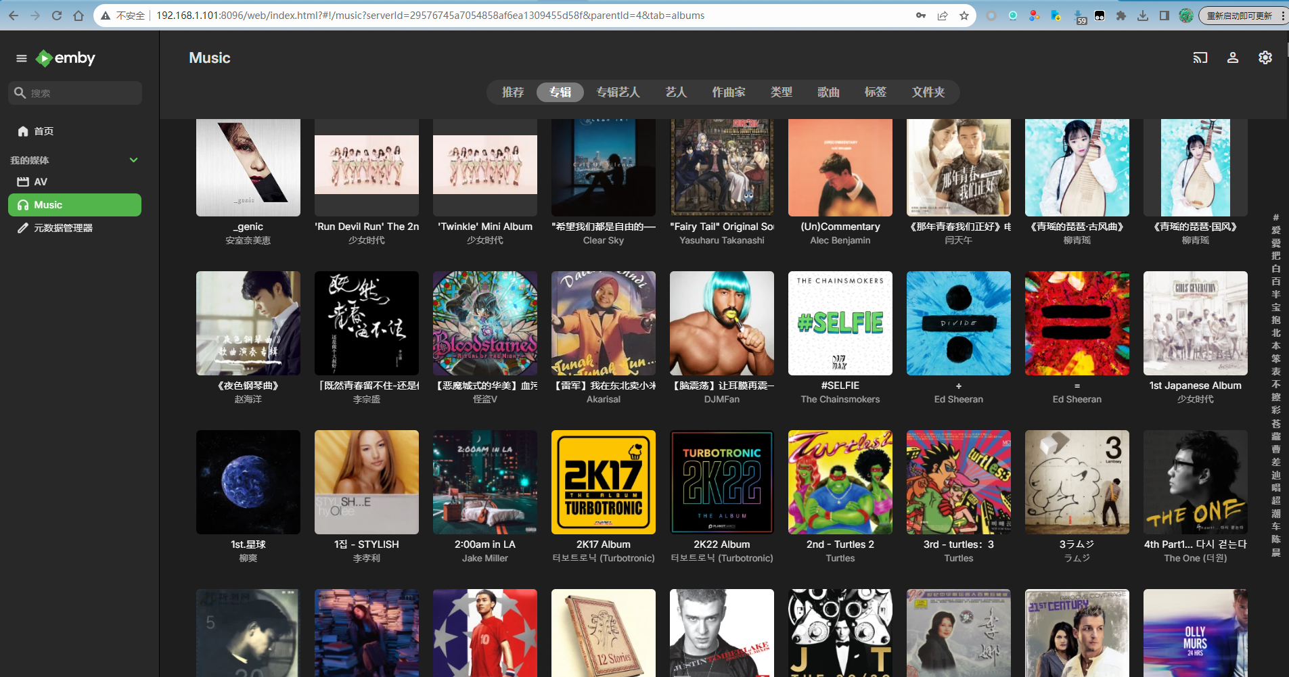Viewport: 1289px width, 677px height.
Task: Open the 元数据管理器 link
Action: (x=74, y=228)
